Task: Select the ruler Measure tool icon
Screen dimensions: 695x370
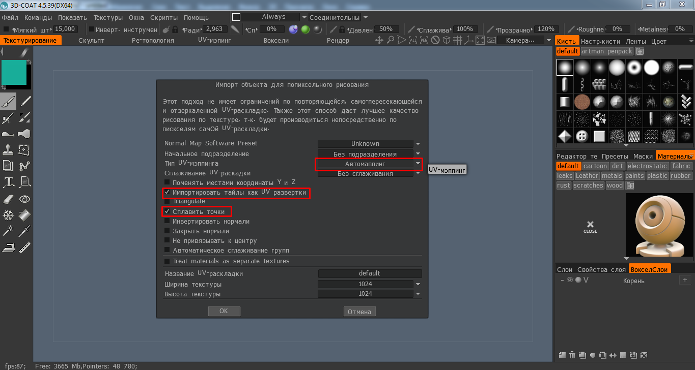Action: coord(24,248)
